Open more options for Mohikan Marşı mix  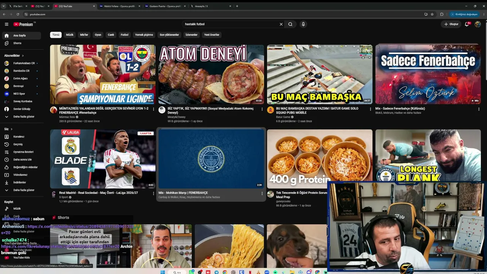pos(262,193)
